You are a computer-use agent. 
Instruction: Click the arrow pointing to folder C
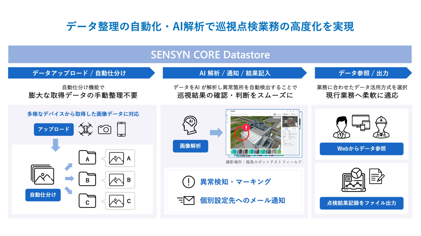68,190
